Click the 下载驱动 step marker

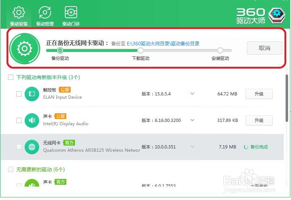141,50
